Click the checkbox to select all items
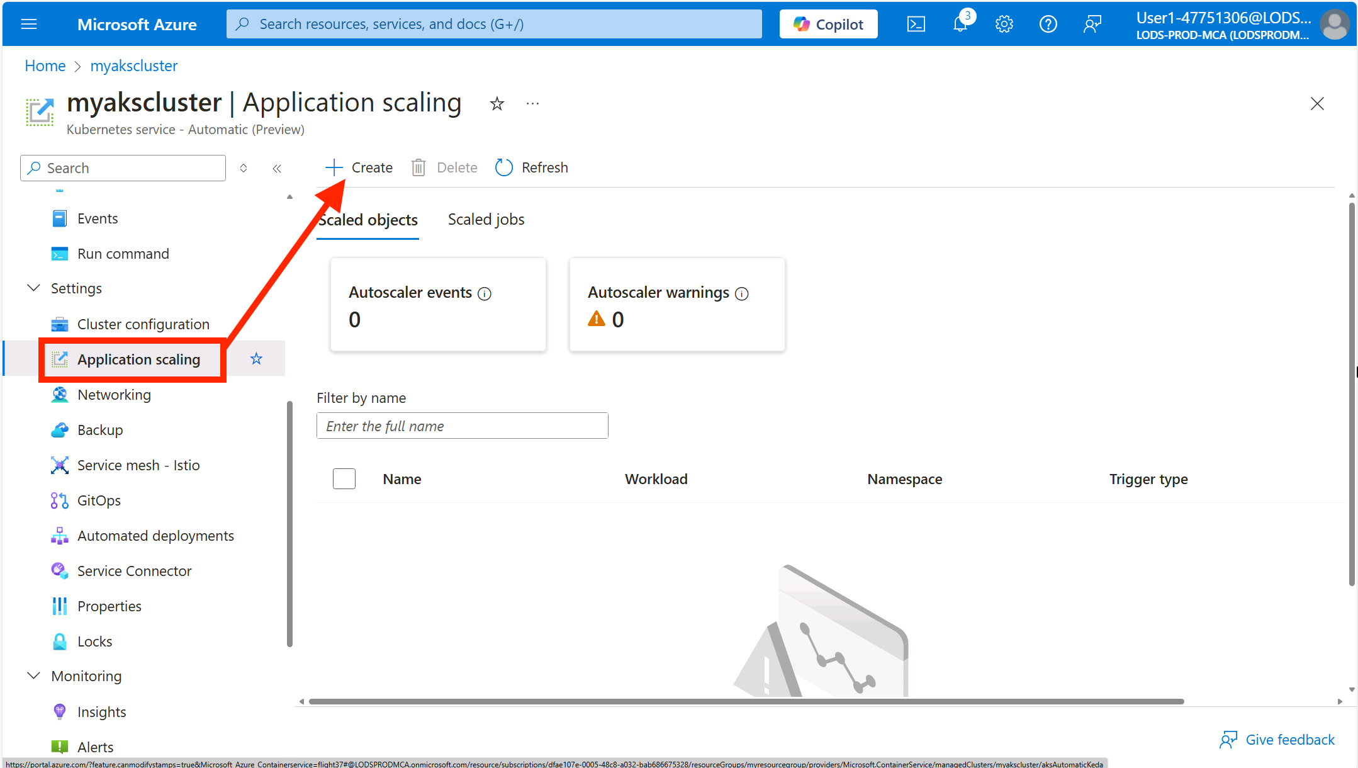This screenshot has width=1358, height=768. coord(344,478)
